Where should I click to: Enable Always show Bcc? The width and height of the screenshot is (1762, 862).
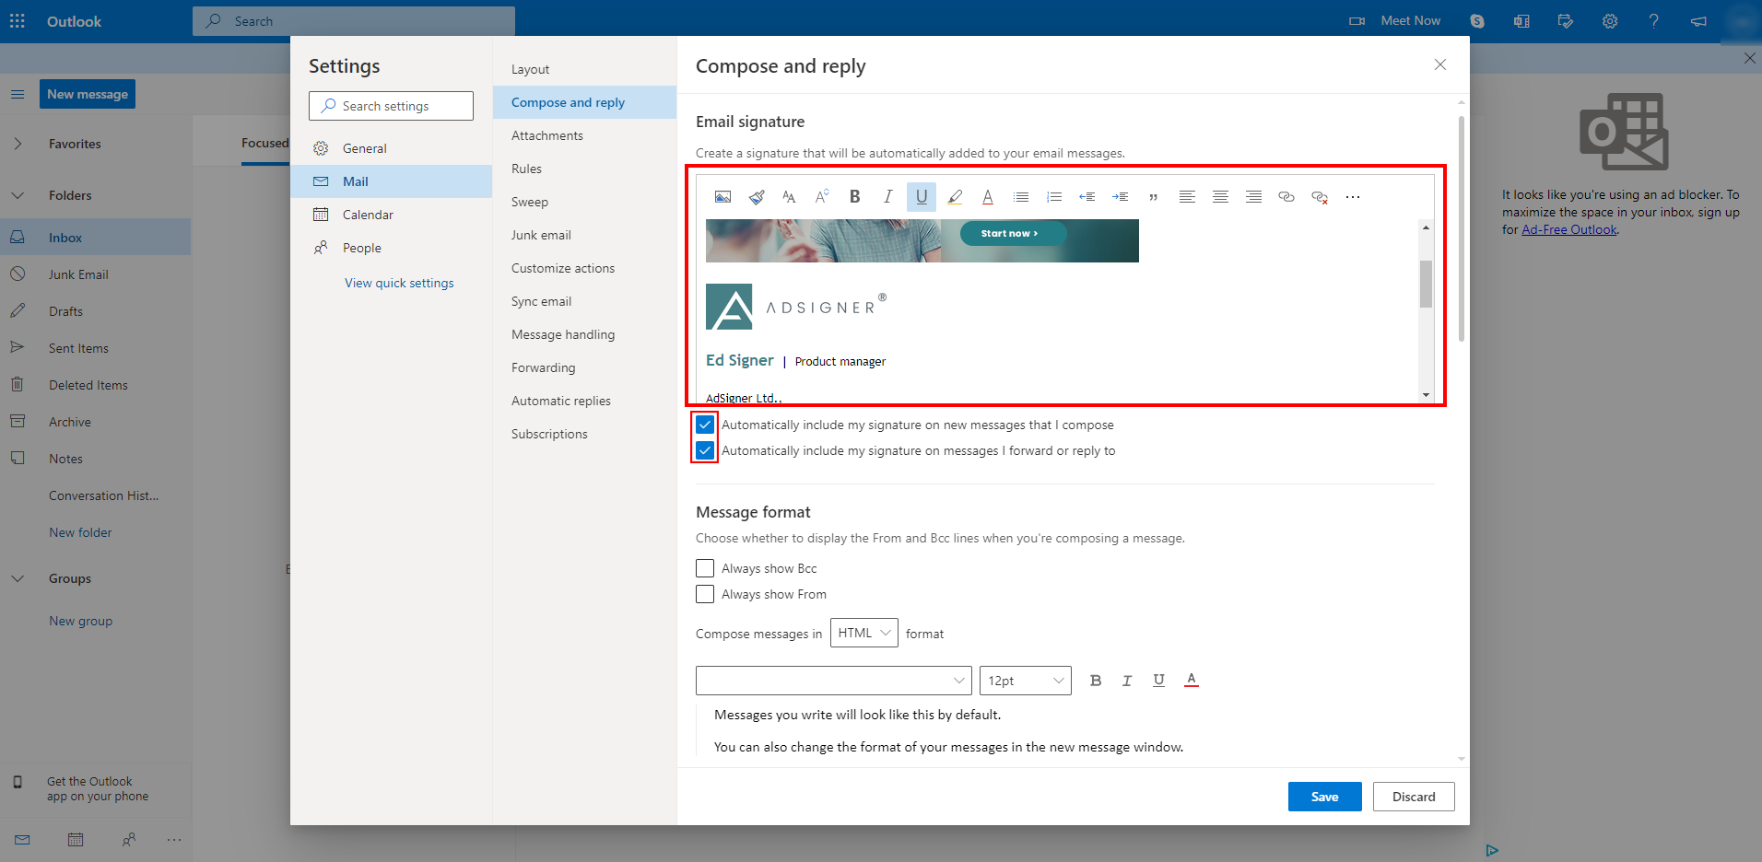pos(705,568)
